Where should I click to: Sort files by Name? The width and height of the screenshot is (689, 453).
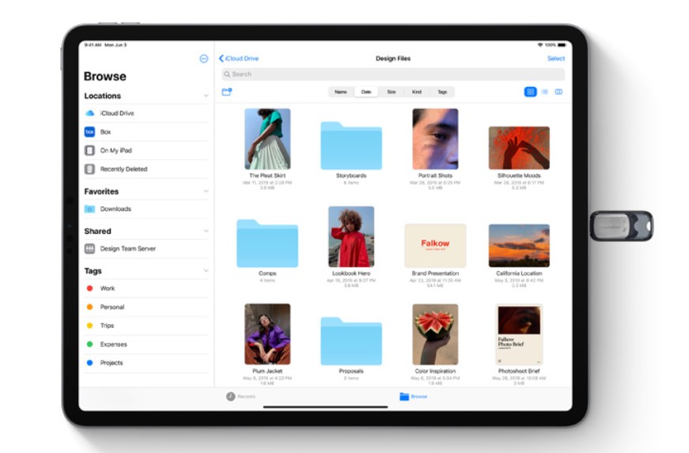tap(340, 92)
